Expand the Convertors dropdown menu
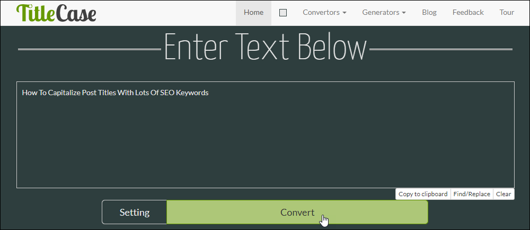530x230 pixels. click(x=324, y=13)
